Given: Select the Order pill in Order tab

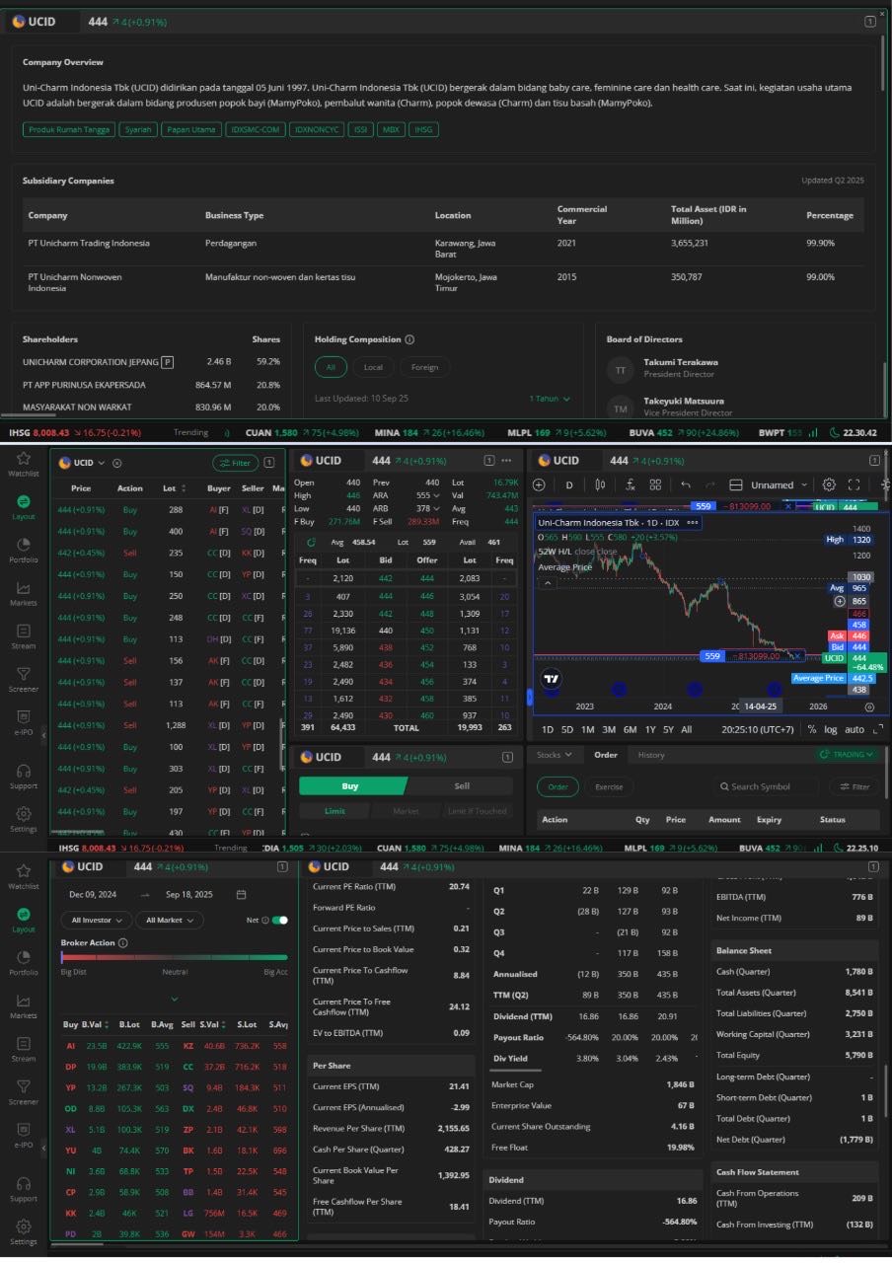Looking at the screenshot, I should (557, 786).
